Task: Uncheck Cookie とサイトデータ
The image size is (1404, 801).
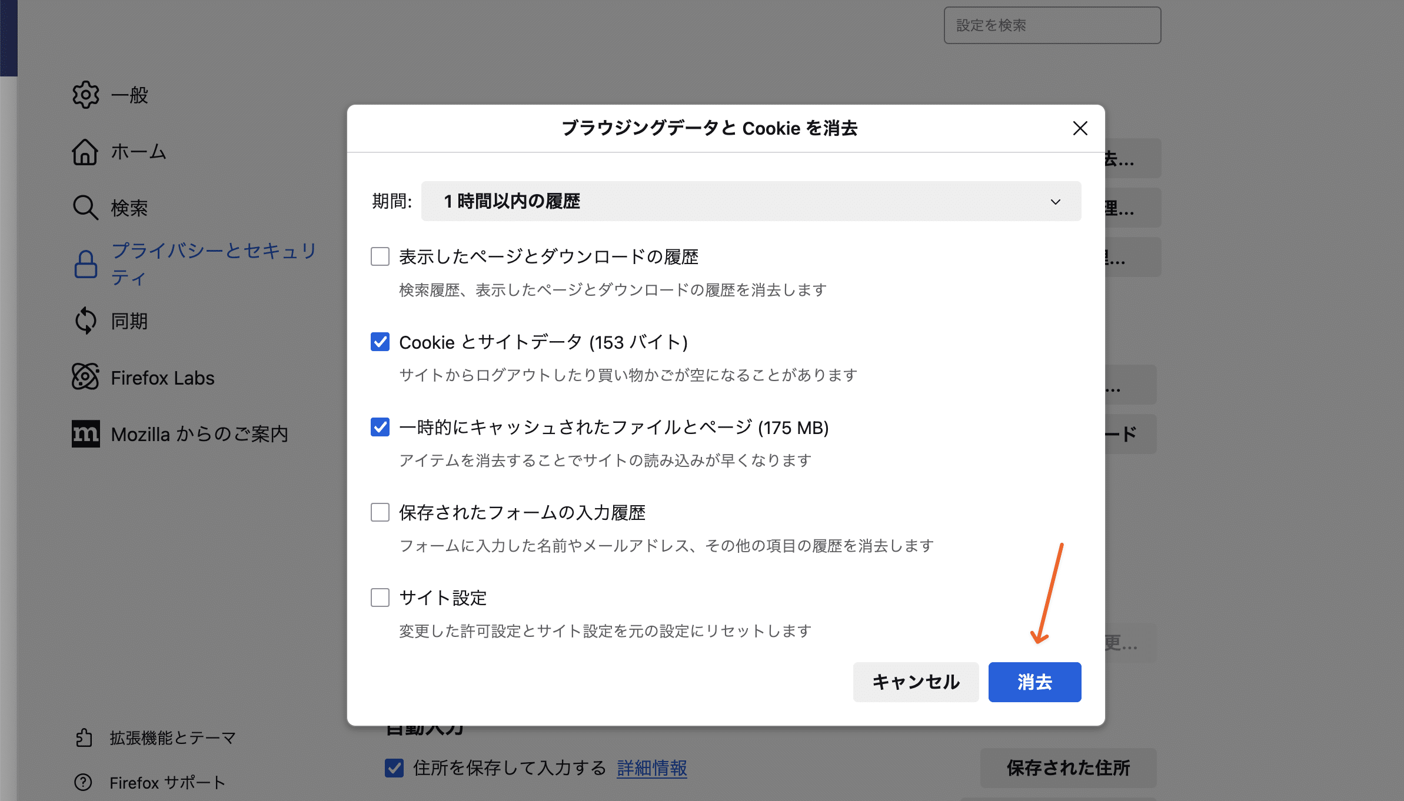Action: click(x=380, y=342)
